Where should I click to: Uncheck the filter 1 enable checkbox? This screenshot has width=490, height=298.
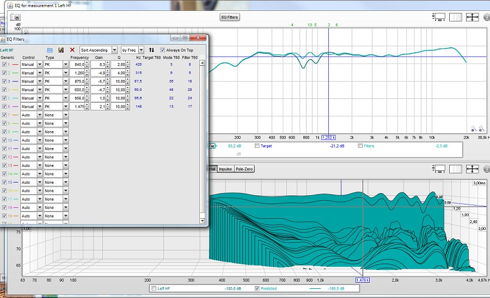4,65
